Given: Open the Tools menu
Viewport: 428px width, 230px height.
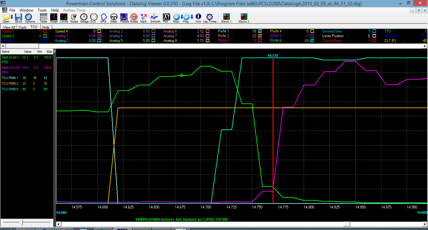Looking at the screenshot, I should (42, 10).
